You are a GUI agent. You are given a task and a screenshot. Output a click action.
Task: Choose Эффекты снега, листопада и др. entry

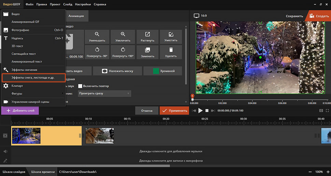tap(34, 78)
